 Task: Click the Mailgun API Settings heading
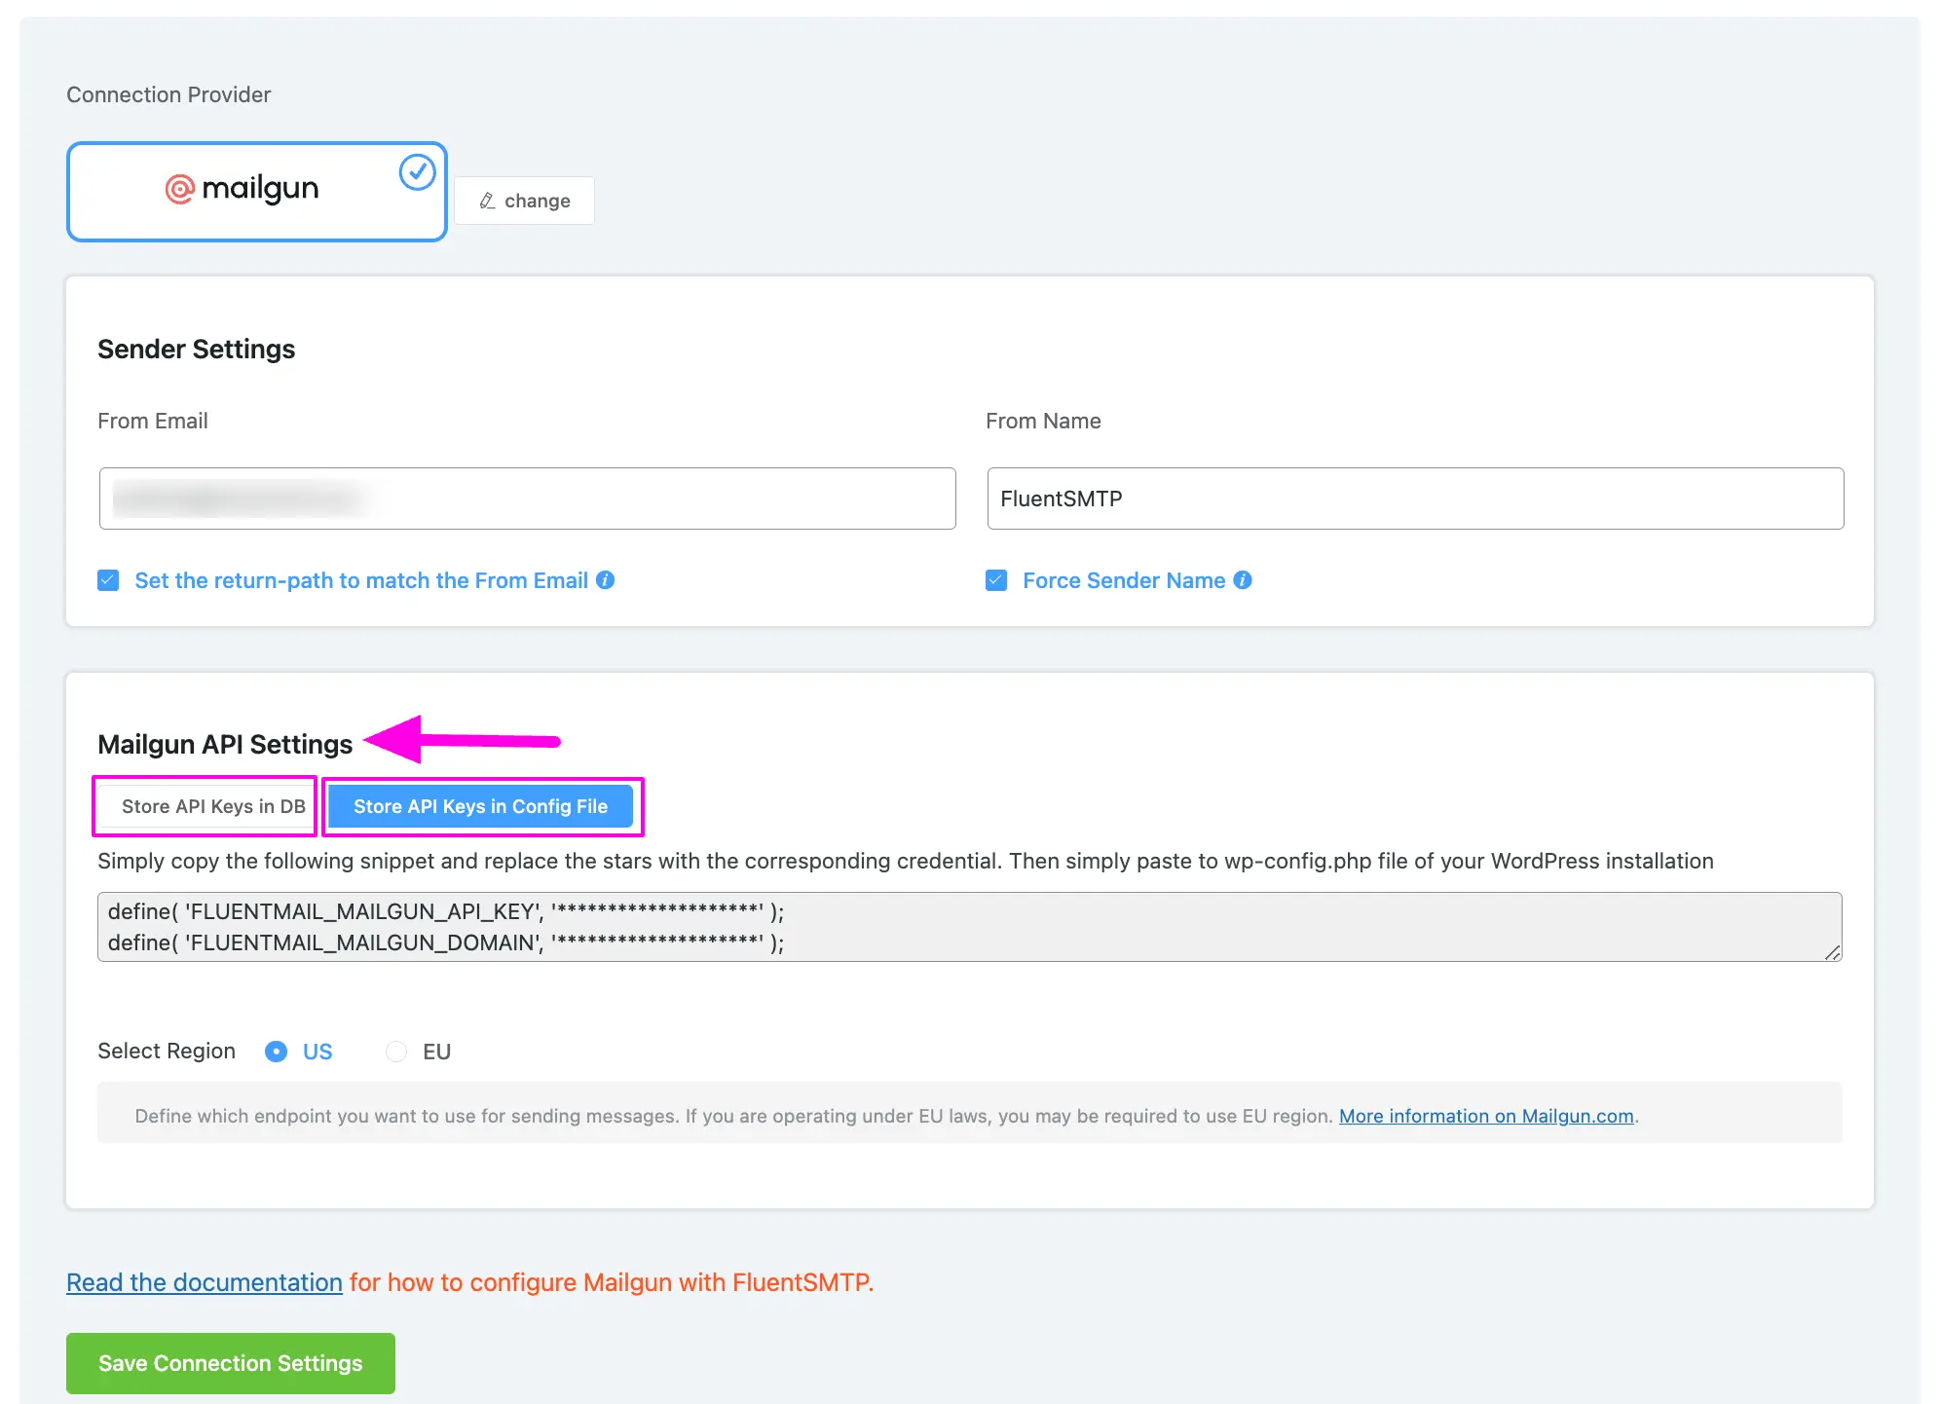click(x=225, y=744)
